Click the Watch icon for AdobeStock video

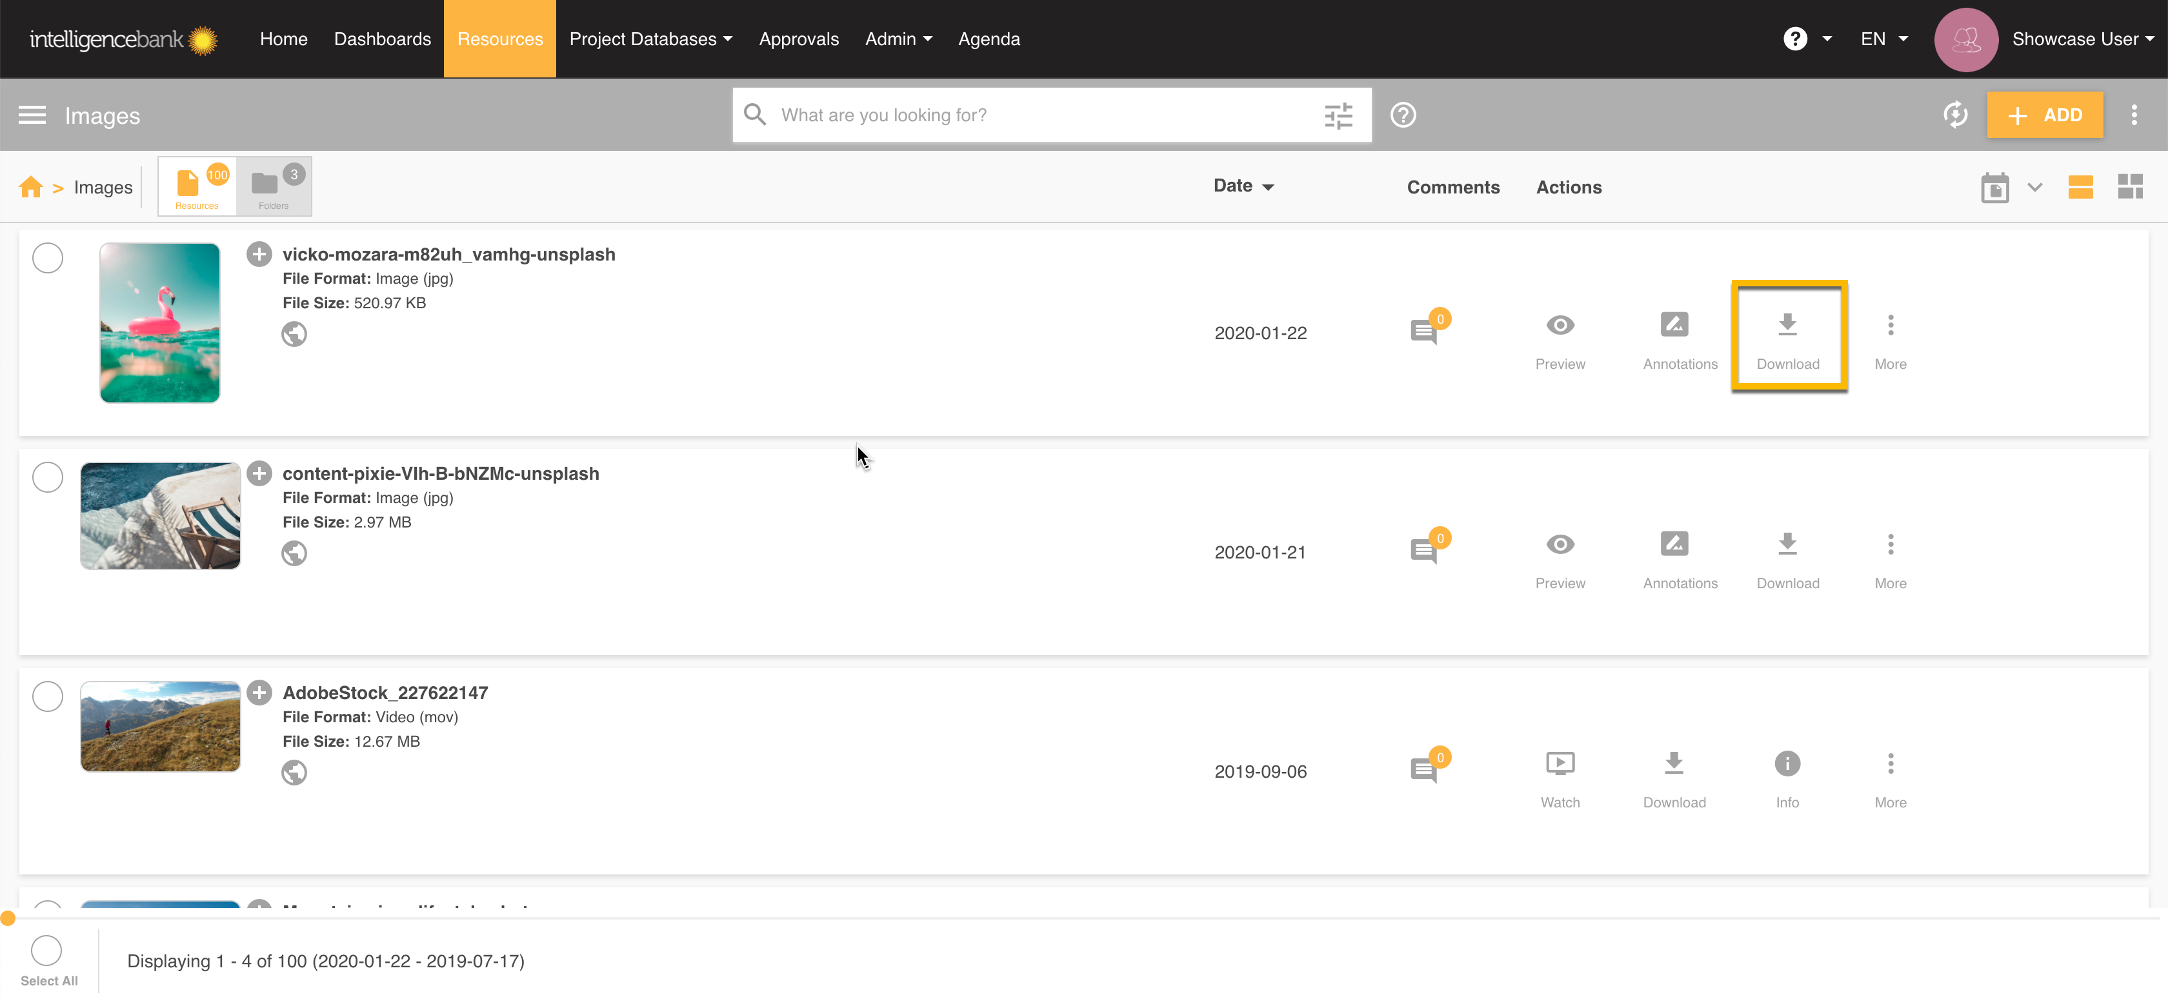pyautogui.click(x=1560, y=764)
